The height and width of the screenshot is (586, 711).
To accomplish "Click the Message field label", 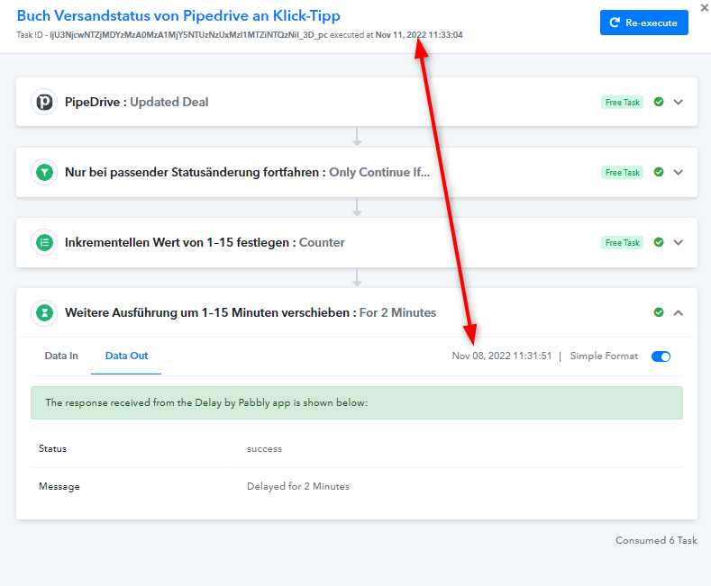I will (x=59, y=486).
